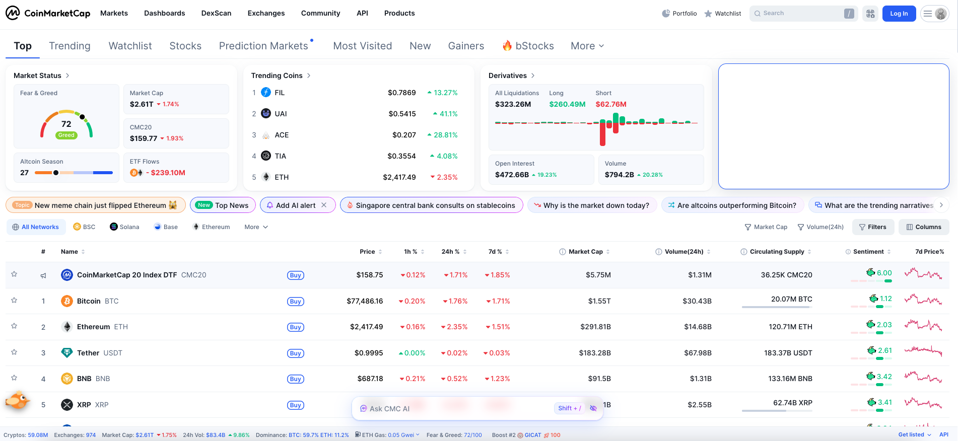Open the Gainers tab
Viewport: 958px width, 441px height.
pyautogui.click(x=466, y=46)
